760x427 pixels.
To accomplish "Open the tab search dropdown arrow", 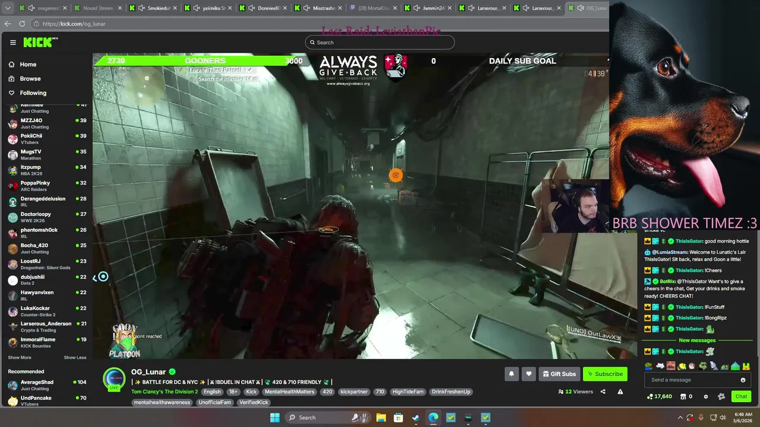I will point(7,8).
